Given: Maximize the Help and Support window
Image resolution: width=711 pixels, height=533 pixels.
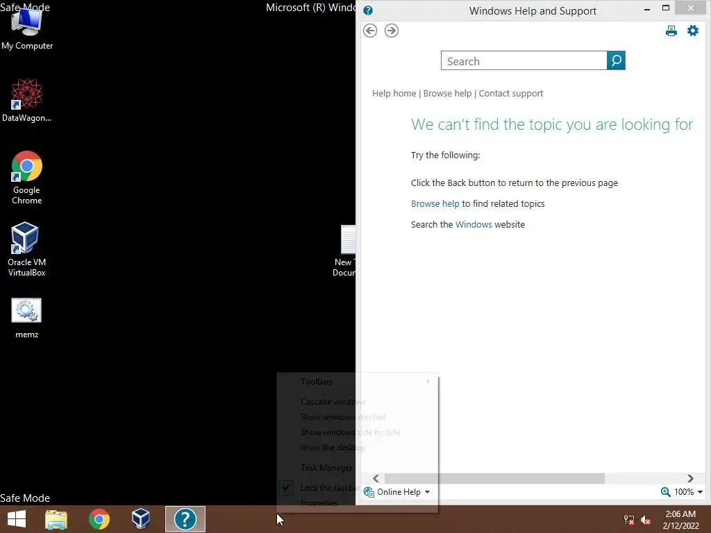Looking at the screenshot, I should [x=666, y=8].
